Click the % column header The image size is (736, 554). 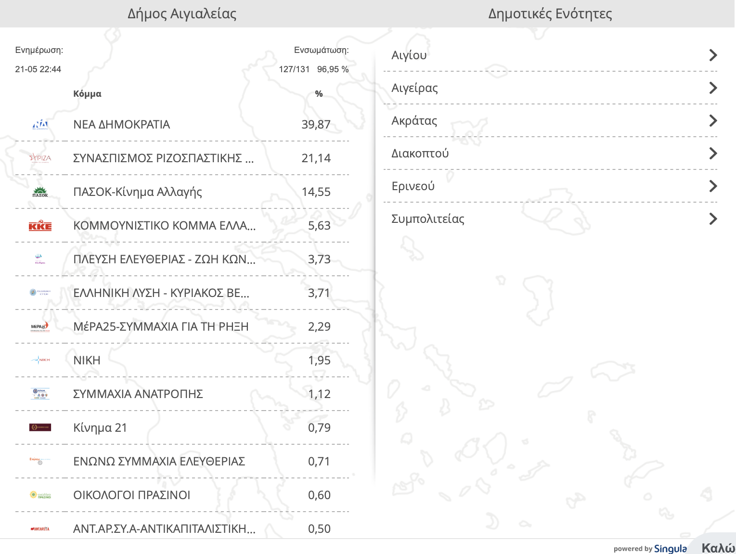click(x=319, y=94)
